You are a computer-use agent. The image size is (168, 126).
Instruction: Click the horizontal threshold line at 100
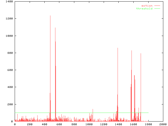coord(79,113)
